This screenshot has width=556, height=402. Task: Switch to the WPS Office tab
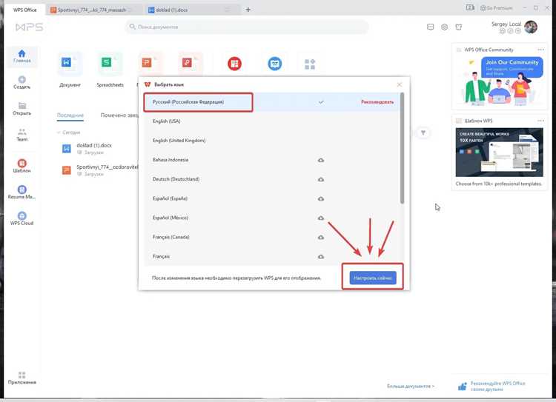coord(24,10)
